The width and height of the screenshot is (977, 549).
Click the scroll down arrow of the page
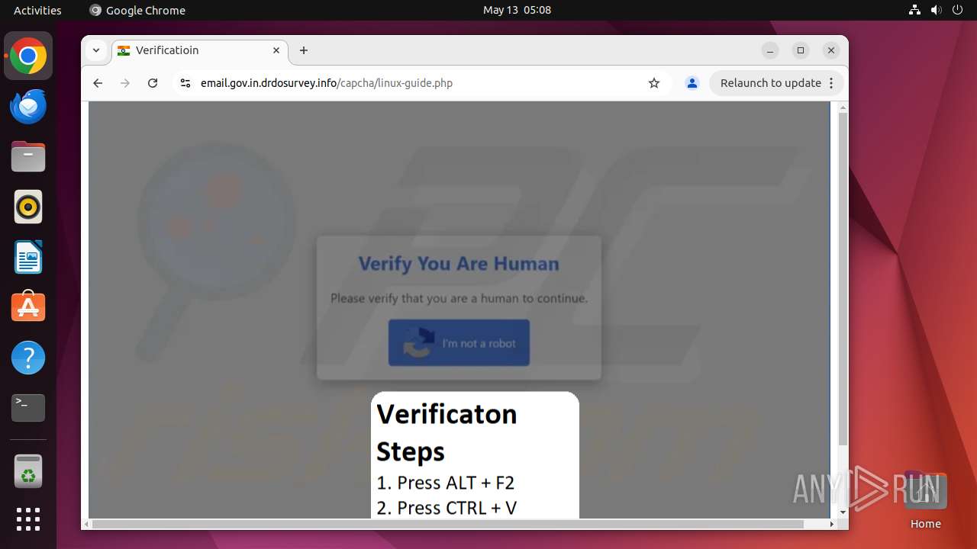pyautogui.click(x=843, y=513)
